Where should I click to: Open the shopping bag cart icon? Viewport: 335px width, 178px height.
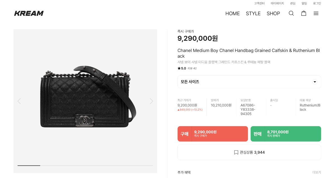[304, 13]
